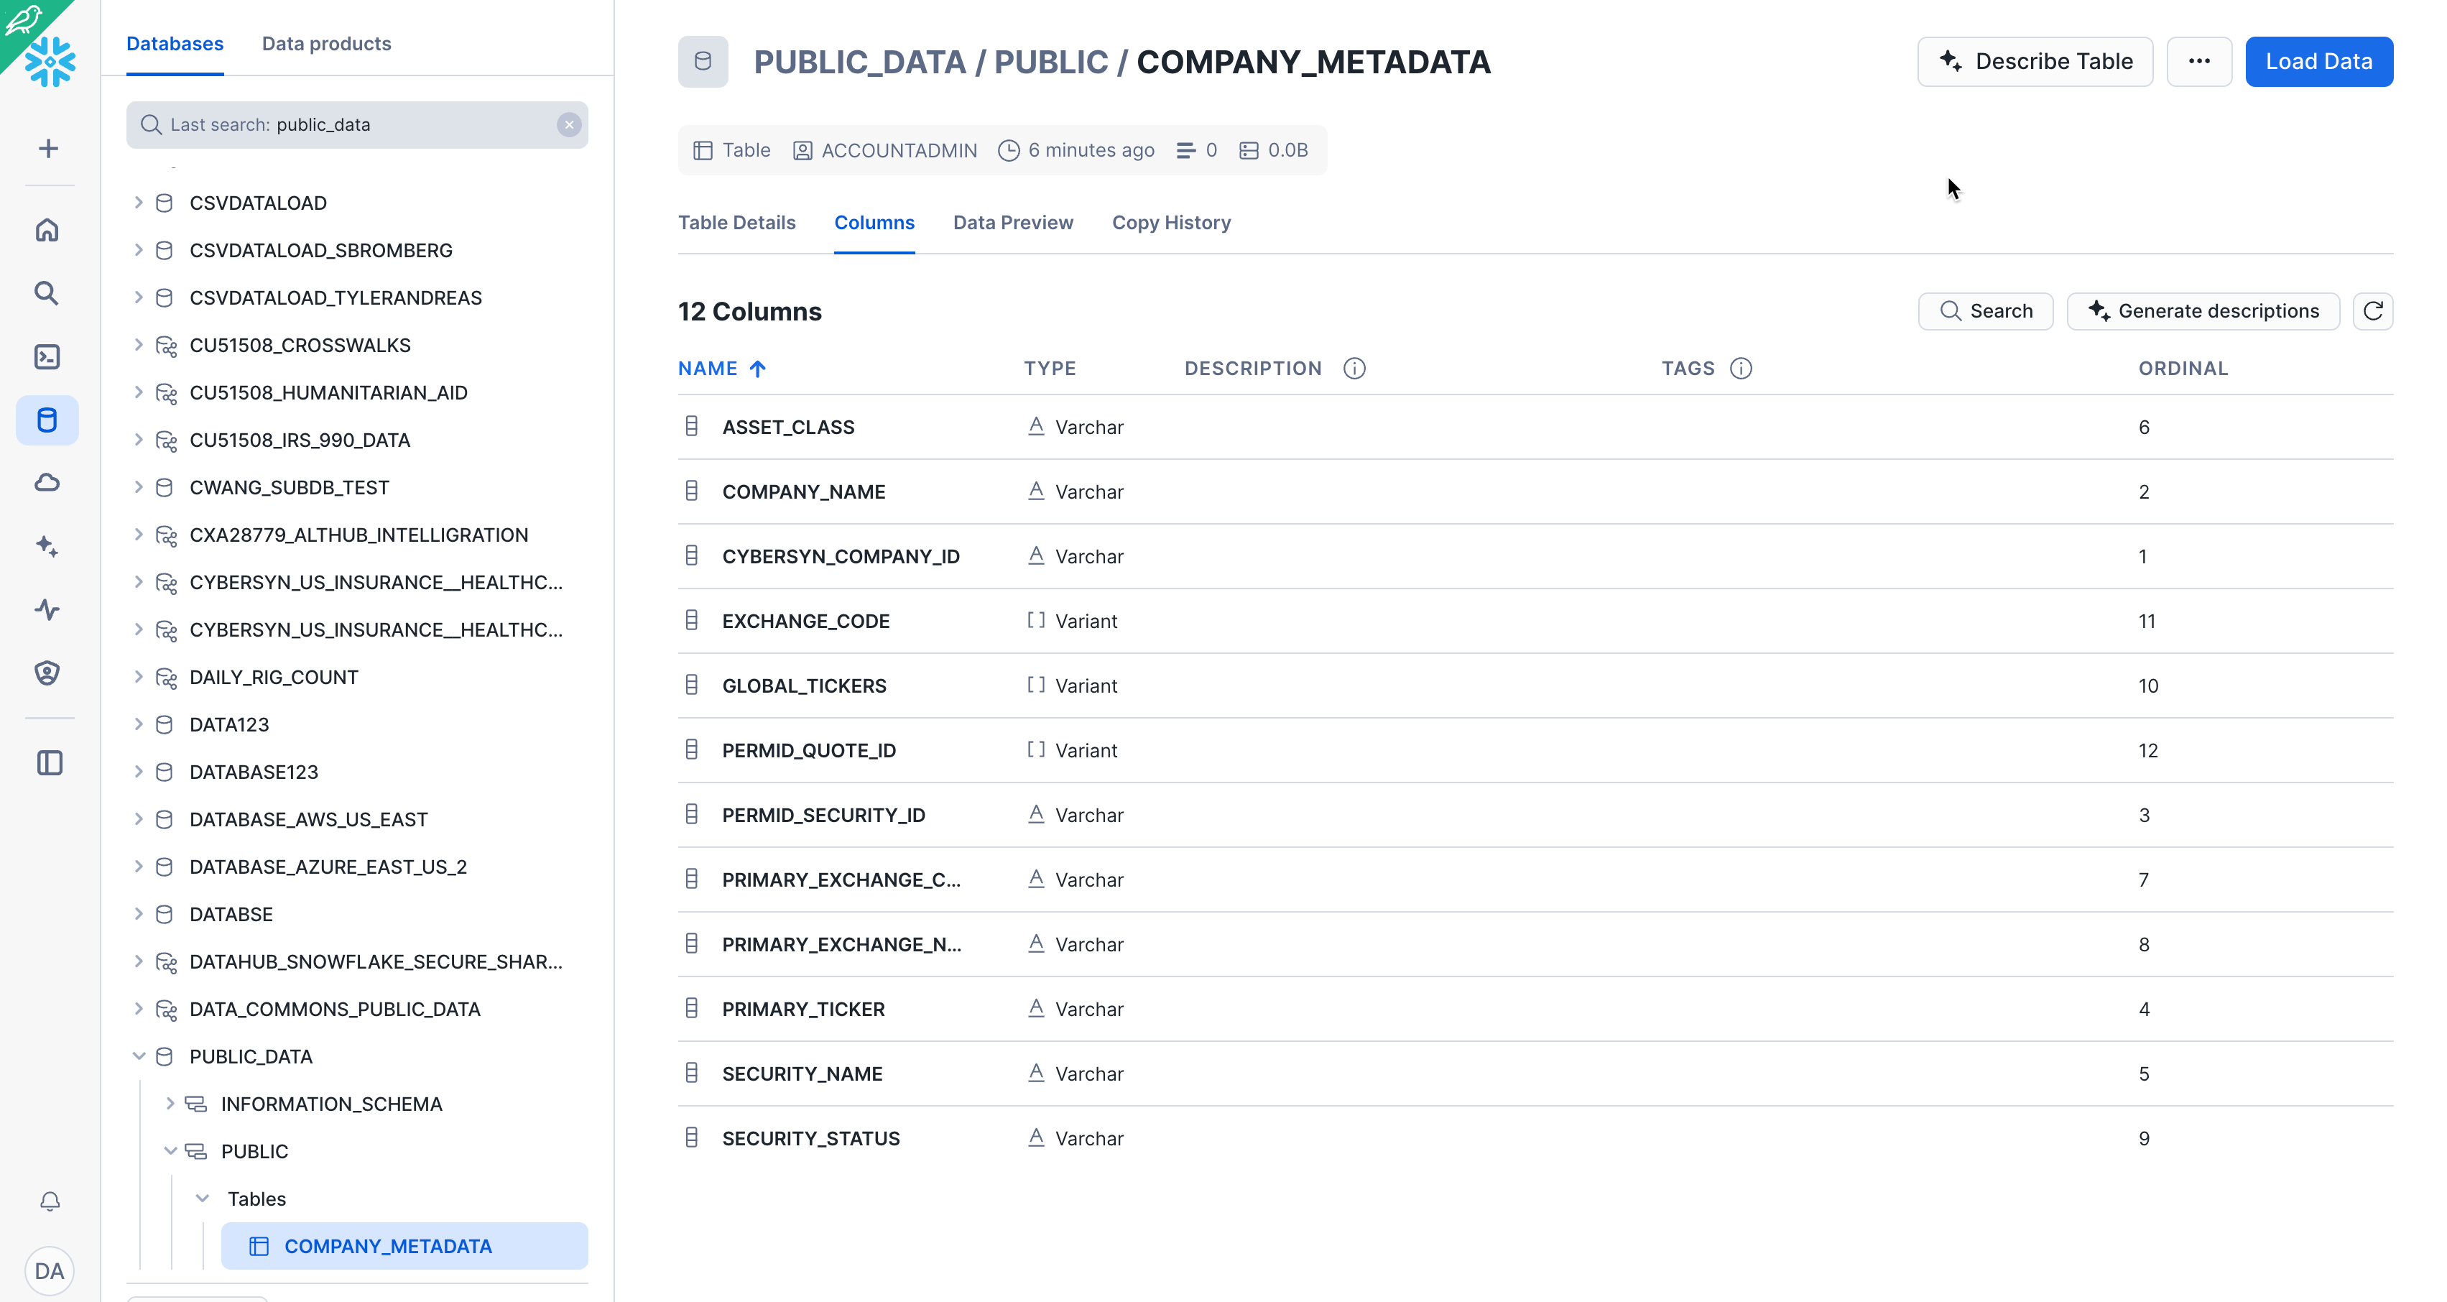2447x1302 pixels.
Task: Toggle the sidebar panel layout icon
Action: [50, 763]
